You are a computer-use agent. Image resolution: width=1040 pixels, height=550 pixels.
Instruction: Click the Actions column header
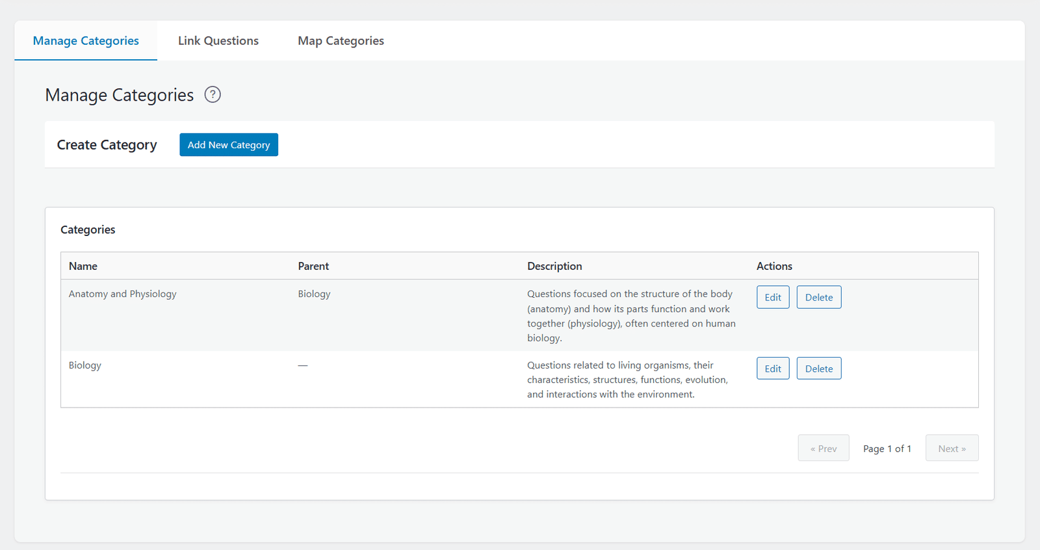(774, 266)
